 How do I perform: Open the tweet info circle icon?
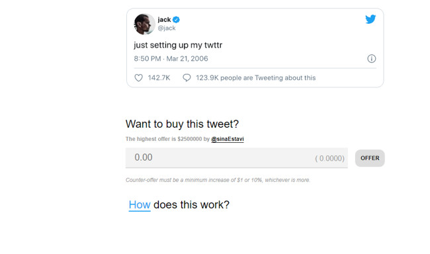(x=372, y=59)
